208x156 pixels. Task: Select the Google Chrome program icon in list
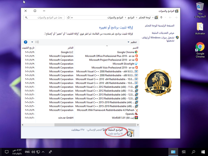136,52
